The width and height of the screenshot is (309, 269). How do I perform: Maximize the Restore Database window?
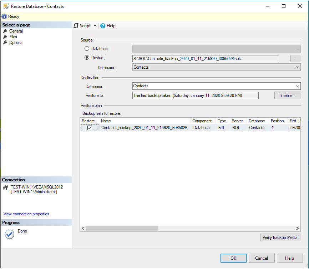284,6
